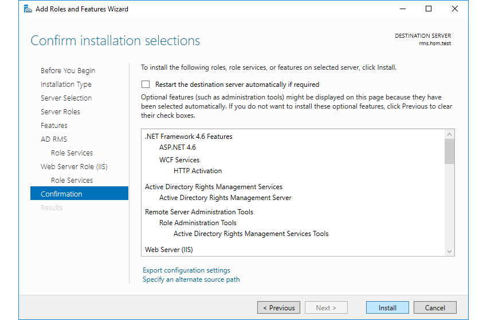Select HTTP Activation entry
This screenshot has height=320, width=487.
pos(198,171)
